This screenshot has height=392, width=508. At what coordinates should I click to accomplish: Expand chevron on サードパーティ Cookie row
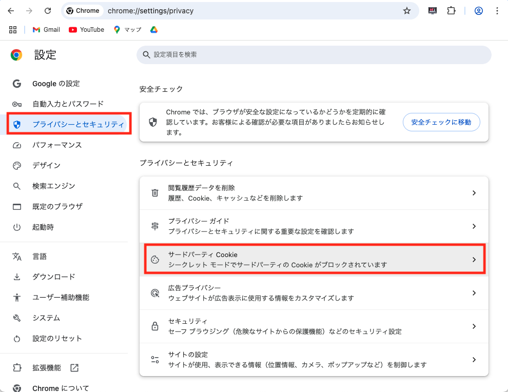(x=474, y=260)
